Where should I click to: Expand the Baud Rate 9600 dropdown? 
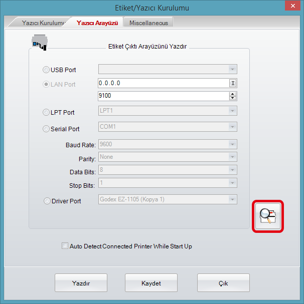232,144
